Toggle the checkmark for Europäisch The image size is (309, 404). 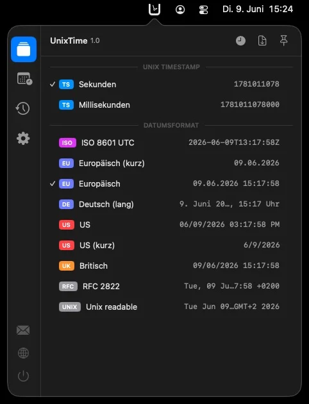click(53, 183)
